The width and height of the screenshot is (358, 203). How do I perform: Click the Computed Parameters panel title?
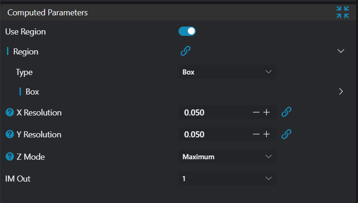pos(47,13)
